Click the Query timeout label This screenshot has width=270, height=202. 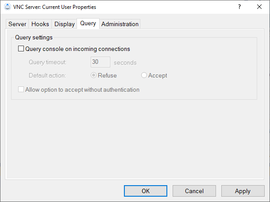(x=47, y=62)
